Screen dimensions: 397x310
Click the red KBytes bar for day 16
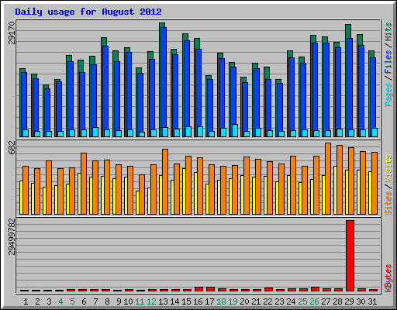pos(198,289)
